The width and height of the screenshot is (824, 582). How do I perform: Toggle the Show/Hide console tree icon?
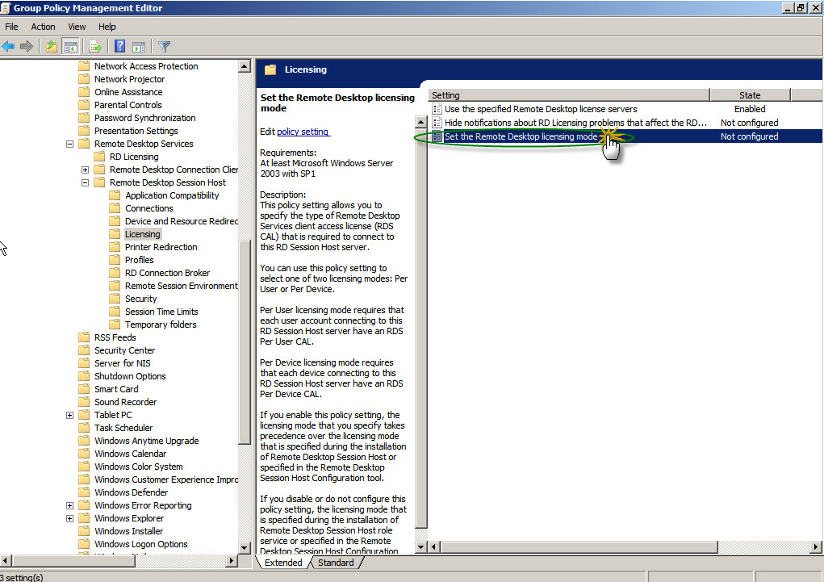(70, 47)
